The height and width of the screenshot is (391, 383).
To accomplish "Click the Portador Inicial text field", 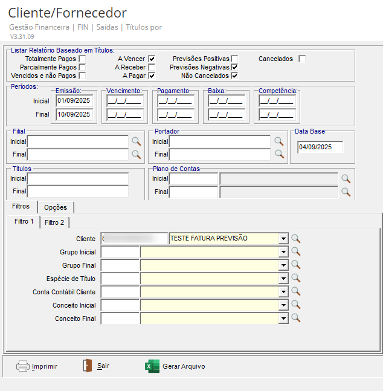I will click(220, 141).
